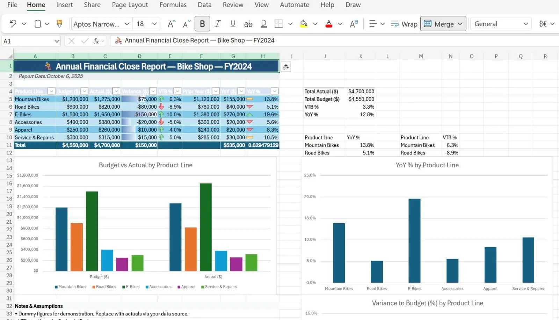Click the Wrap text button
Viewport: 559px width, 320px height.
tap(404, 24)
